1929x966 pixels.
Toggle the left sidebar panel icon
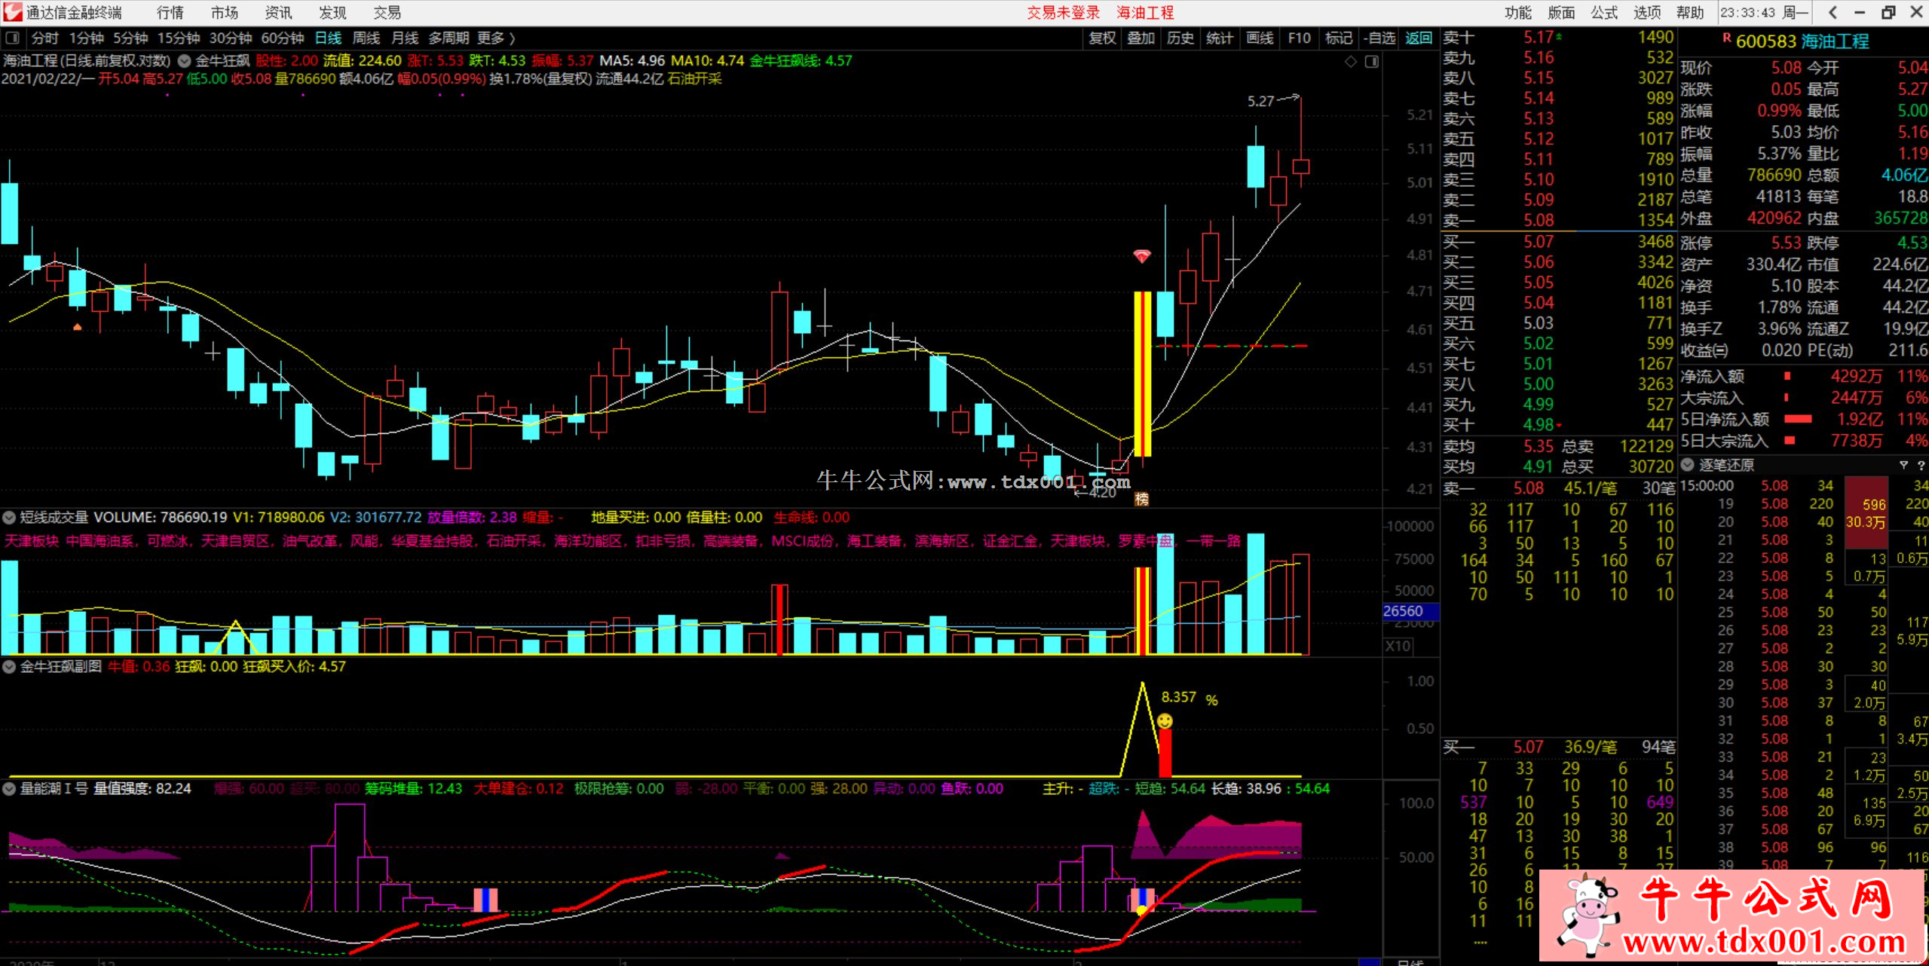click(12, 38)
